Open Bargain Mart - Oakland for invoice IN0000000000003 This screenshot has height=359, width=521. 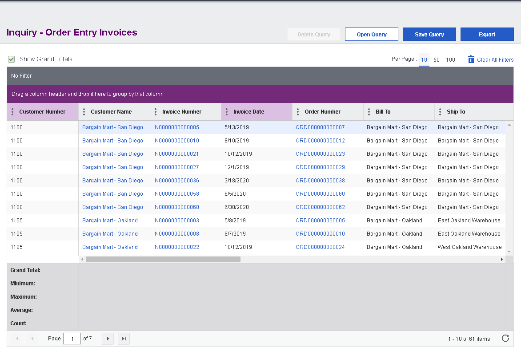click(x=110, y=220)
